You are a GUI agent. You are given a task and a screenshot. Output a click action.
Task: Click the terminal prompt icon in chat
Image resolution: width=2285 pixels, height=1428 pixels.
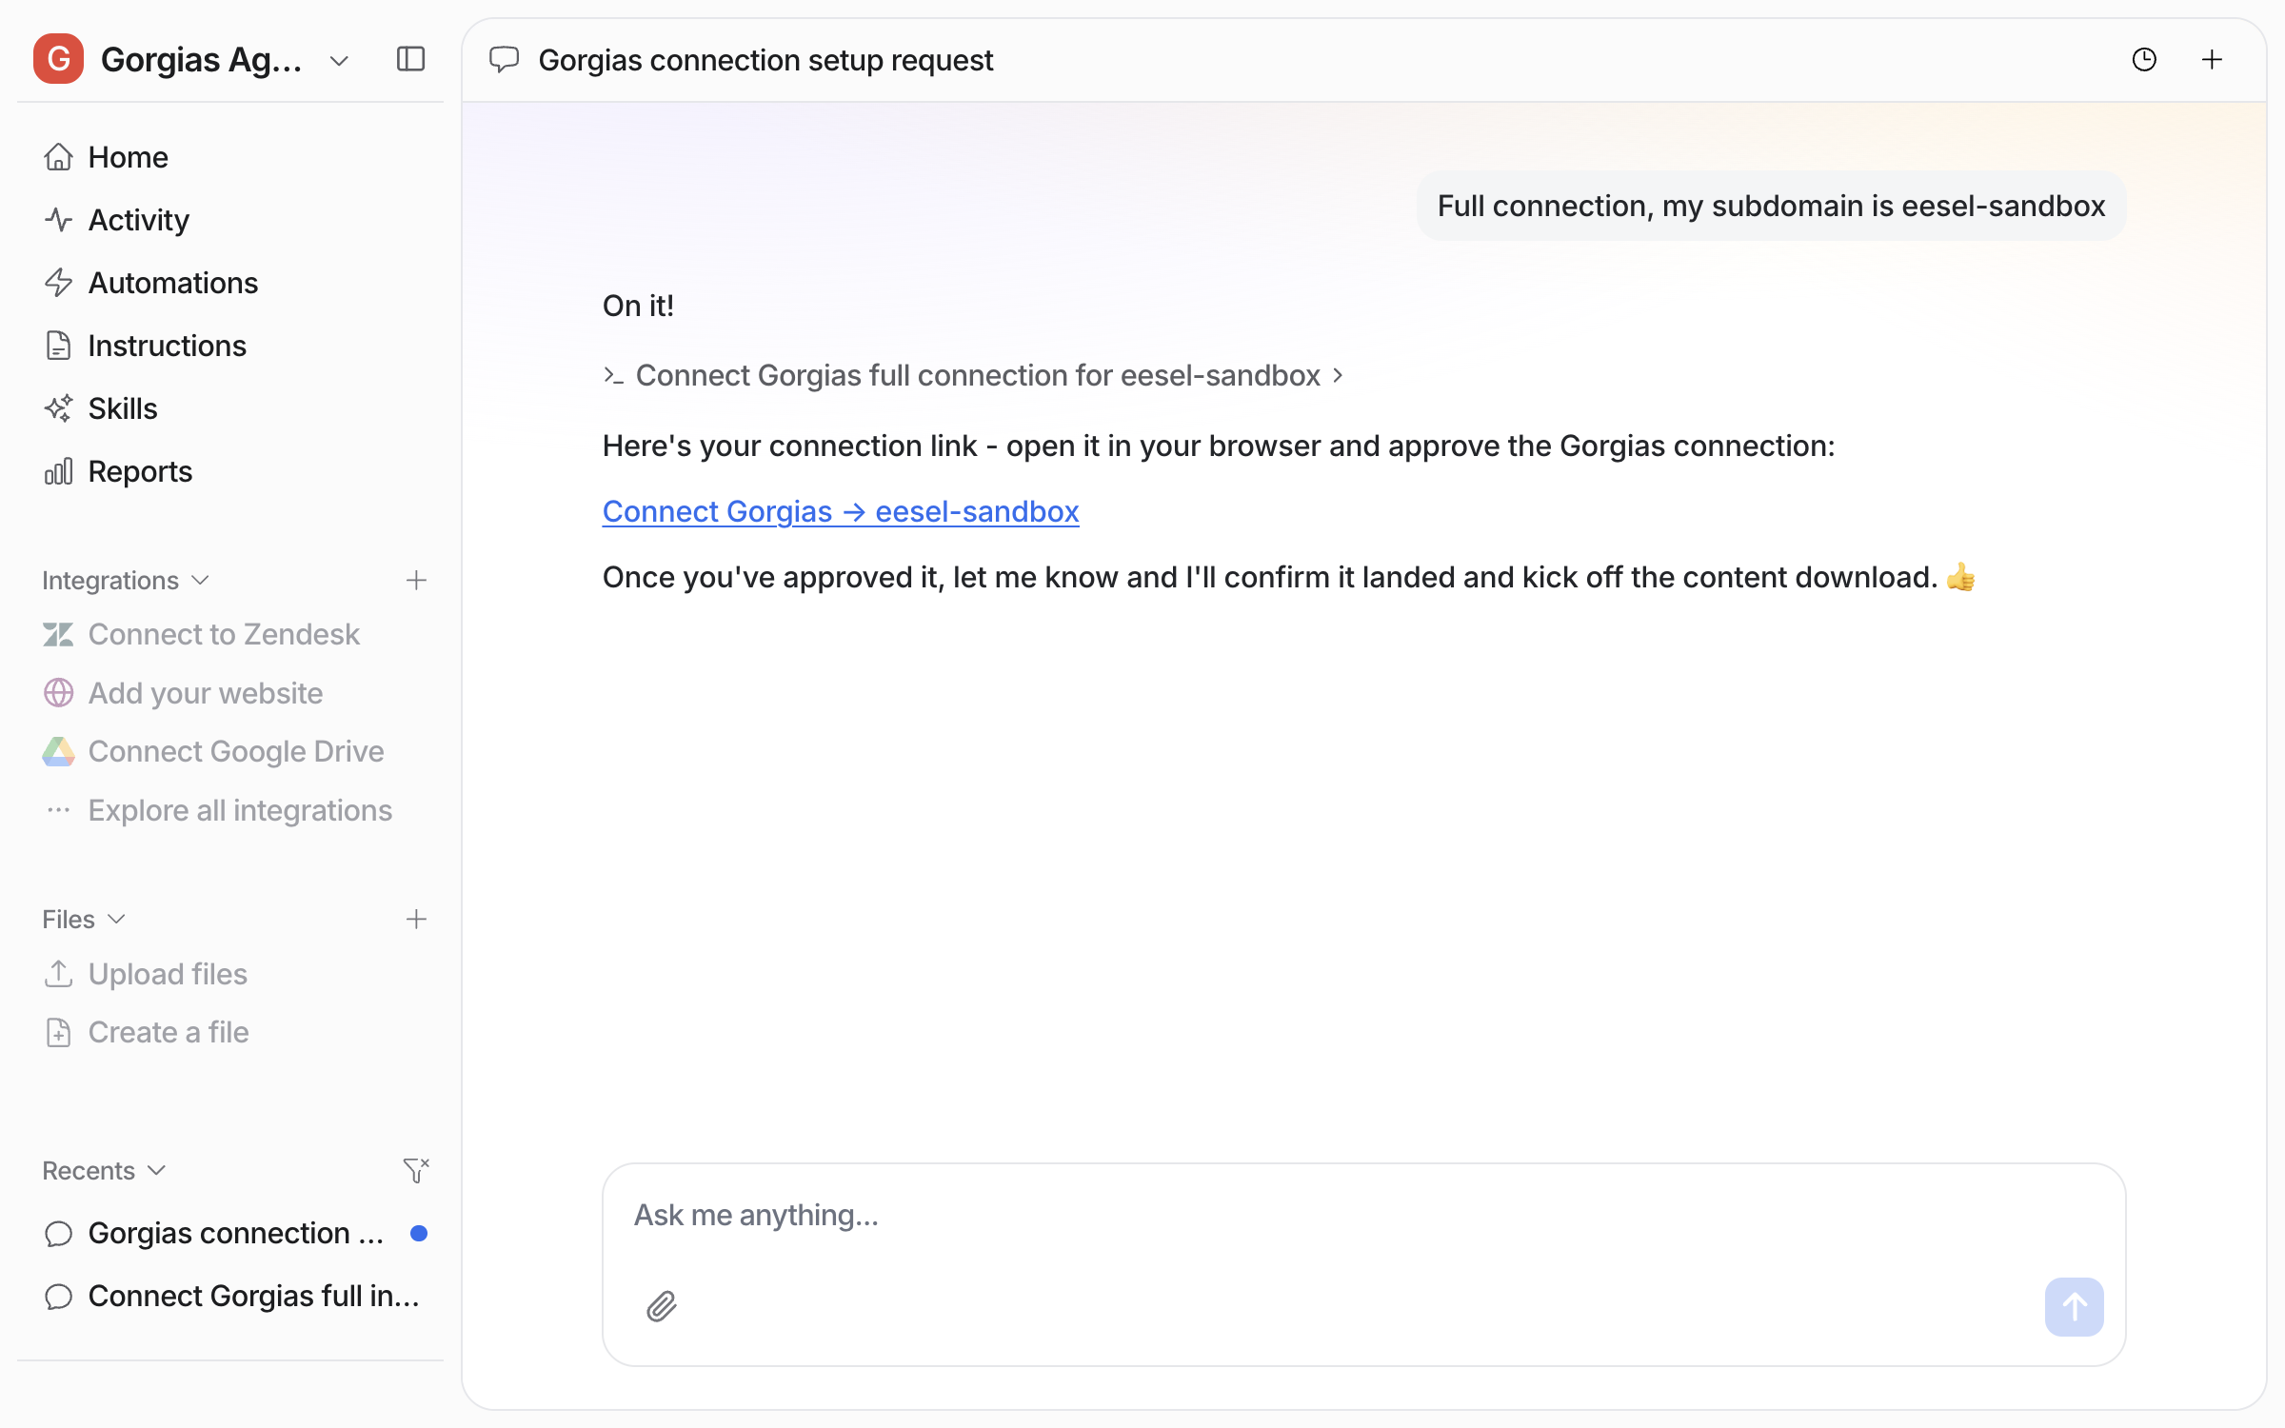[613, 375]
